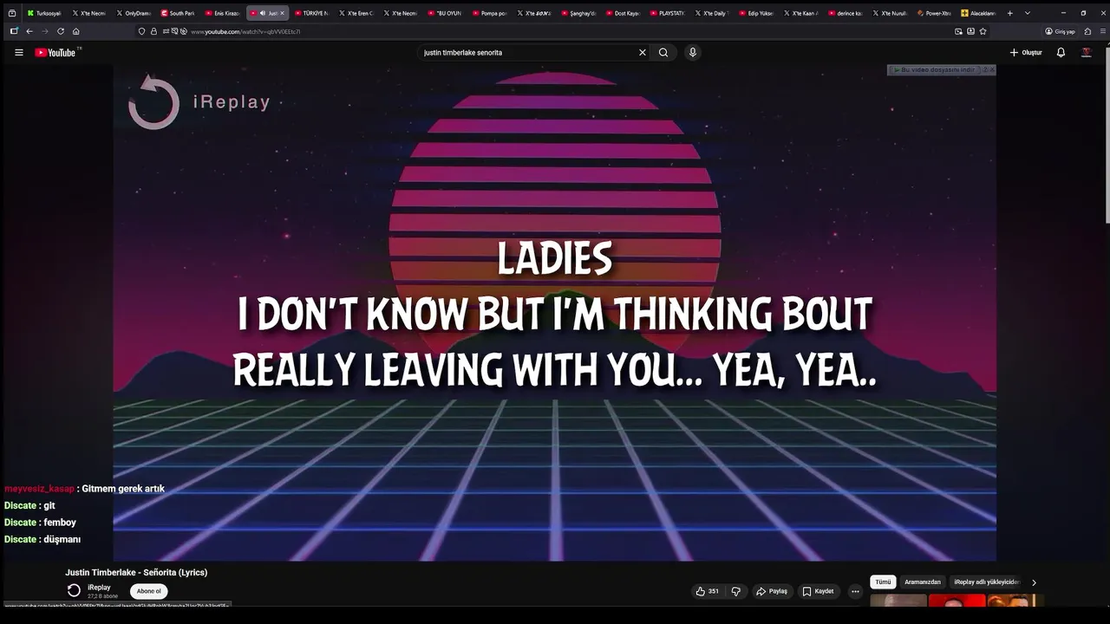Go forward in browser history
Image resolution: width=1110 pixels, height=624 pixels.
coord(45,31)
